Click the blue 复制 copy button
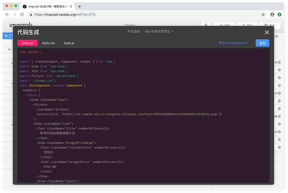This screenshot has width=288, height=193. coord(262,43)
